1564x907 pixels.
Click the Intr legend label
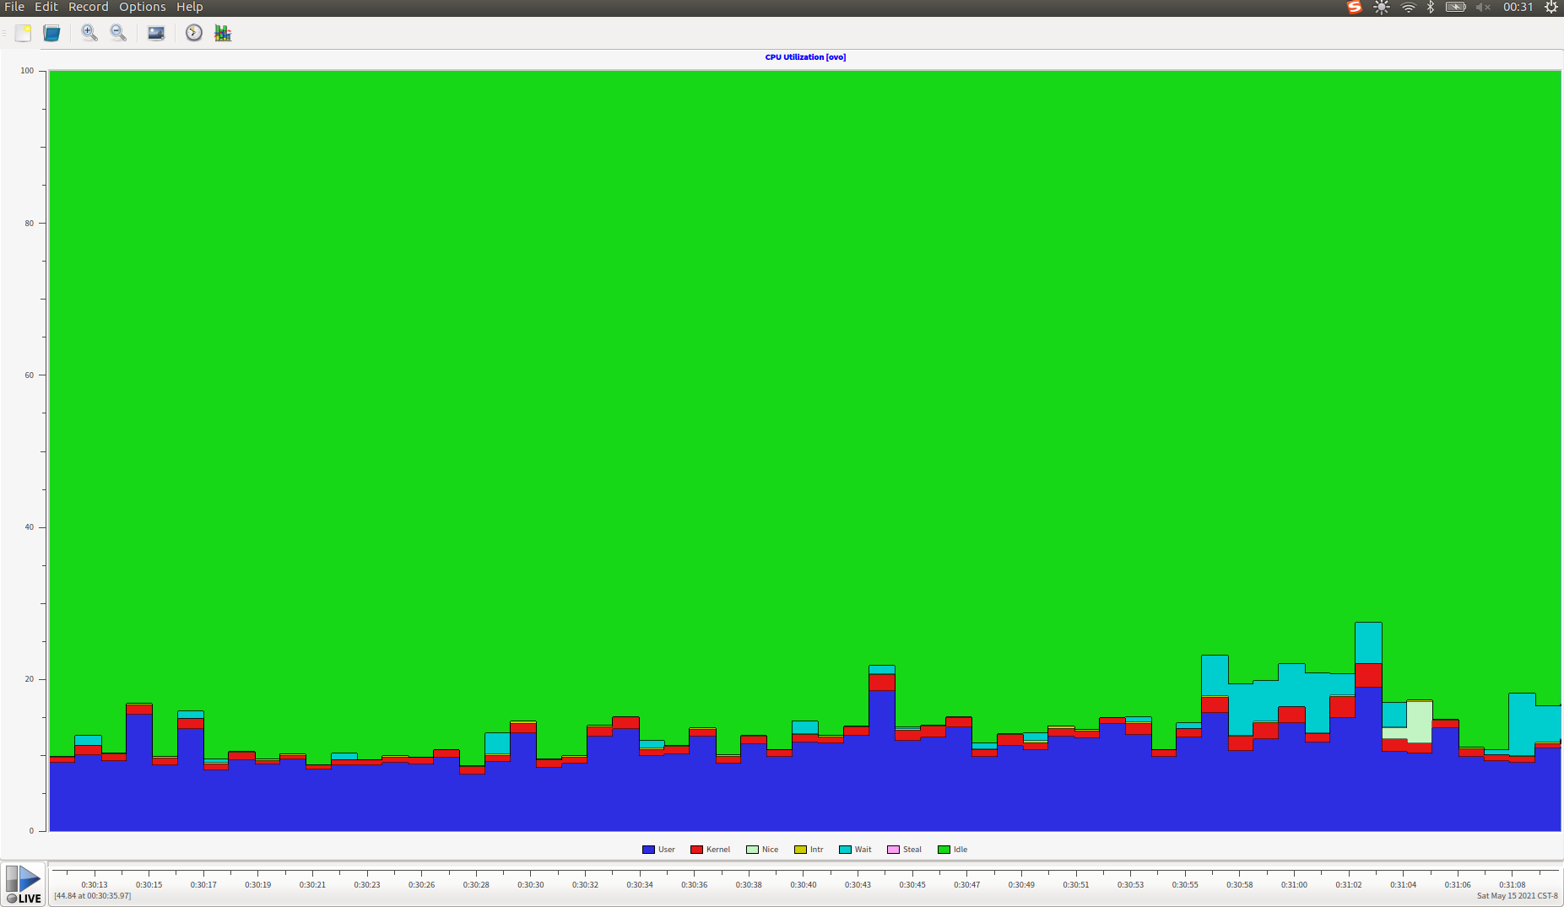[816, 850]
